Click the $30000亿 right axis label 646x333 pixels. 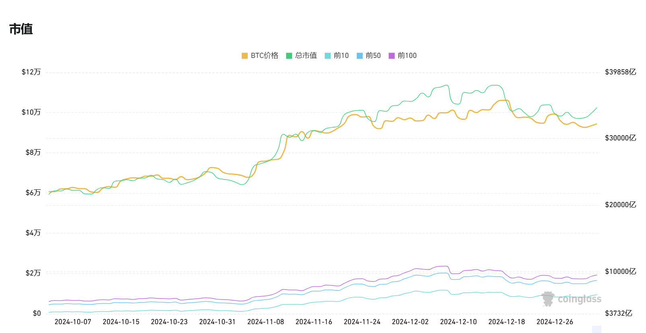(x=621, y=138)
